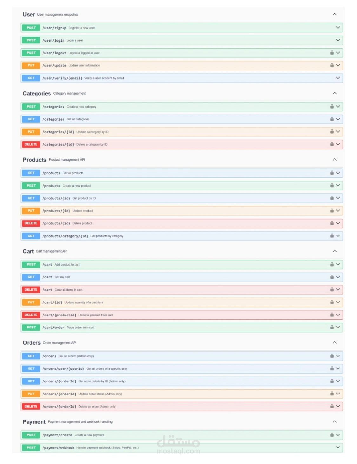Click lock icon on GET /products/category/{id}
The height and width of the screenshot is (464, 357).
click(x=332, y=235)
